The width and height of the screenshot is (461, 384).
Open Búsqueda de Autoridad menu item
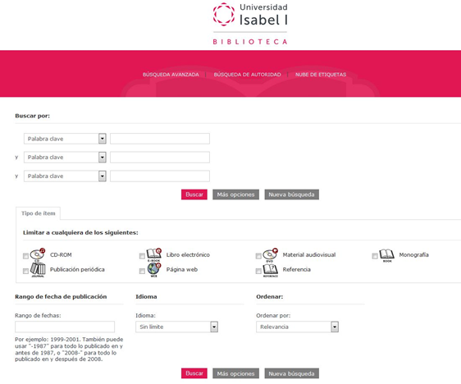247,75
